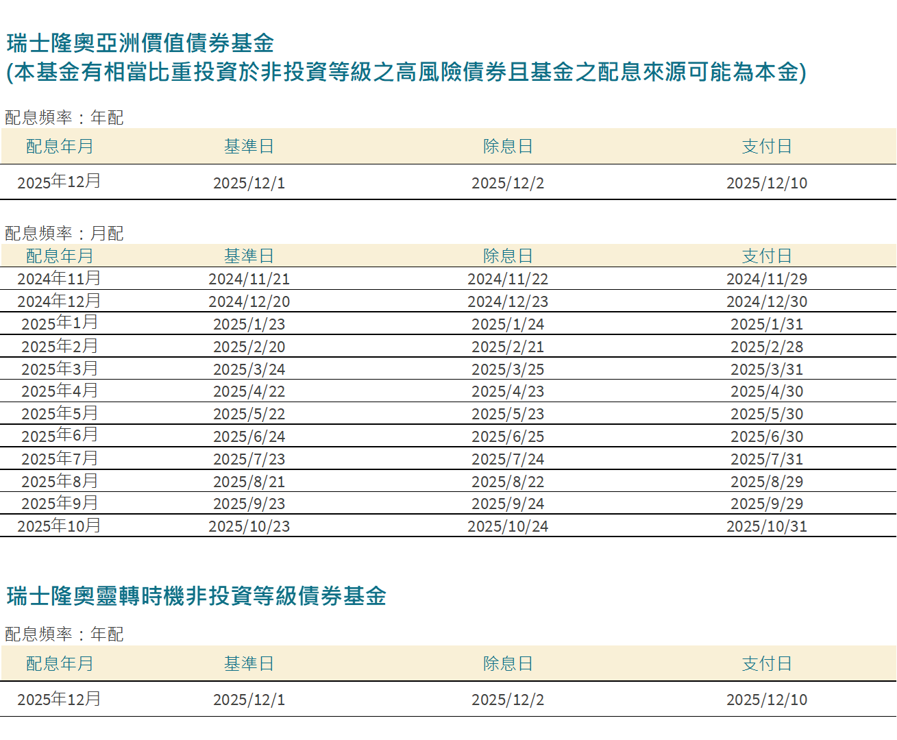Select the 2024/12/30 payment date
This screenshot has height=740, width=897.
coord(767,301)
